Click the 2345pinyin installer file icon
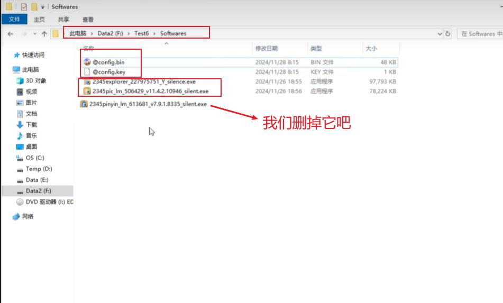Image resolution: width=503 pixels, height=303 pixels. point(84,104)
